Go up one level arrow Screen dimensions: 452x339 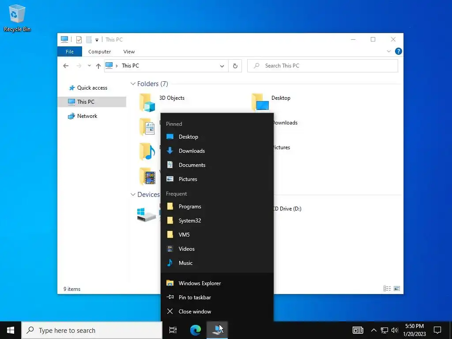(98, 66)
